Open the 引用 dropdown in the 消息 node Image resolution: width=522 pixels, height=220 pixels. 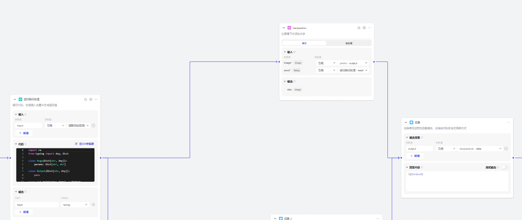(x=446, y=149)
